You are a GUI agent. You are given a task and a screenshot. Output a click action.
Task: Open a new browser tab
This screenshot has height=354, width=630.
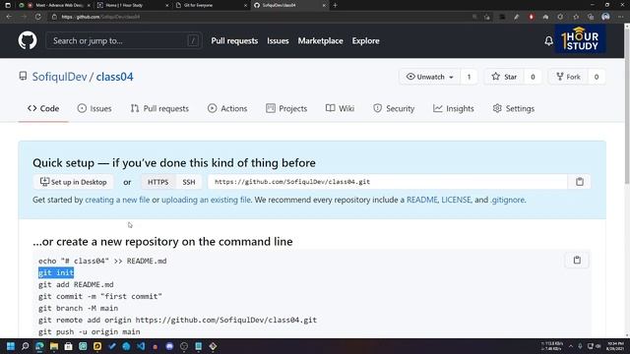[335, 5]
